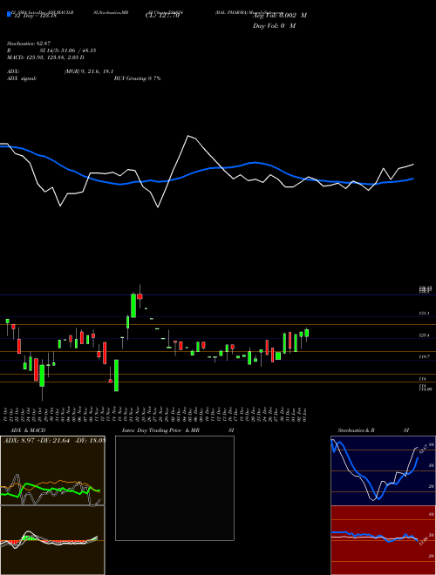Click the ADX indicator chart panel
The height and width of the screenshot is (575, 436).
click(52, 470)
